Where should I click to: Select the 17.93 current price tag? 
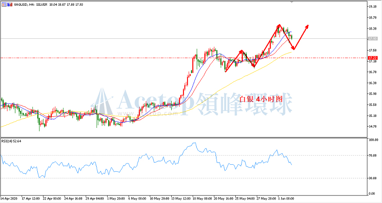(x=372, y=39)
